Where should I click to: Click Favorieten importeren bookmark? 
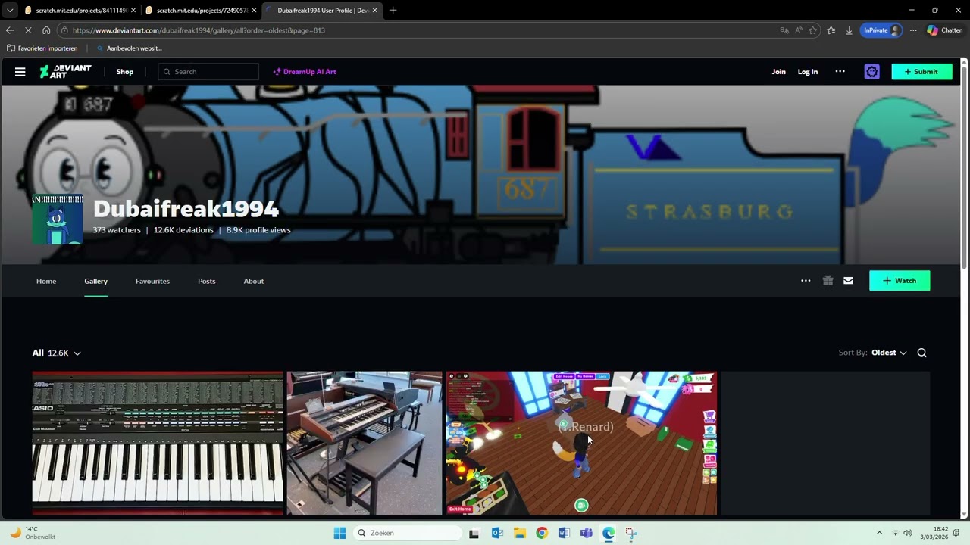click(x=42, y=48)
